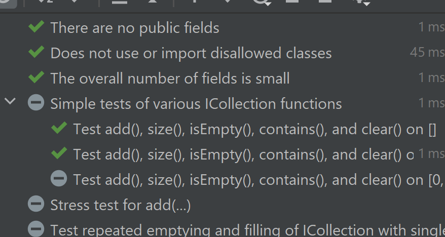Viewport: 445px width, 237px height.
Task: Click the green checkmark beside "There are no public fields"
Action: coord(36,27)
